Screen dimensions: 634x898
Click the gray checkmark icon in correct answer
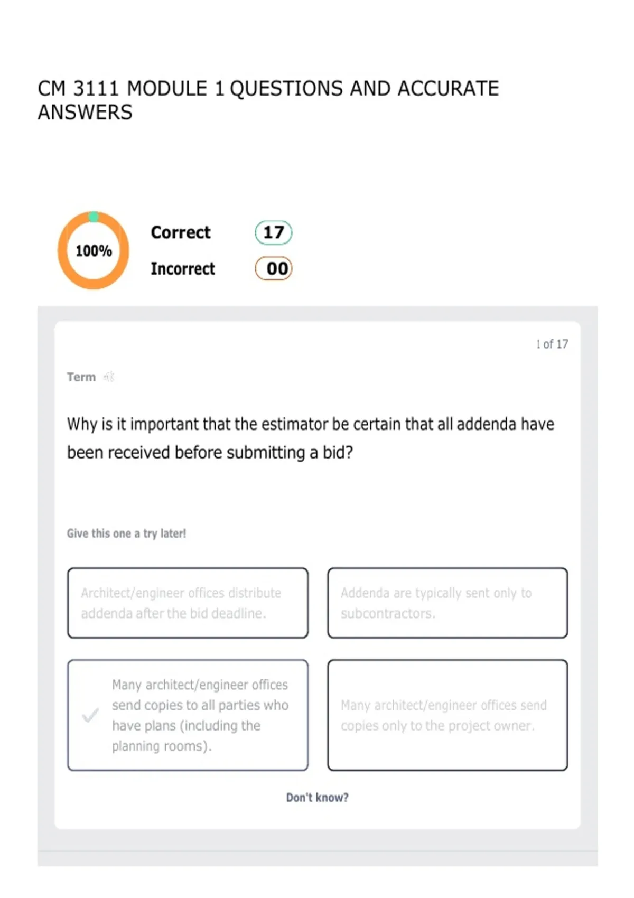[x=90, y=715]
